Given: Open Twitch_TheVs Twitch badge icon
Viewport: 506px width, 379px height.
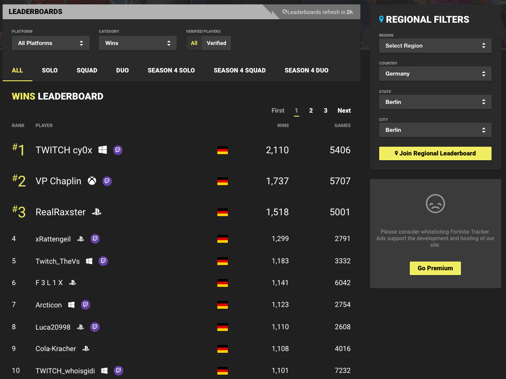Looking at the screenshot, I should (103, 261).
